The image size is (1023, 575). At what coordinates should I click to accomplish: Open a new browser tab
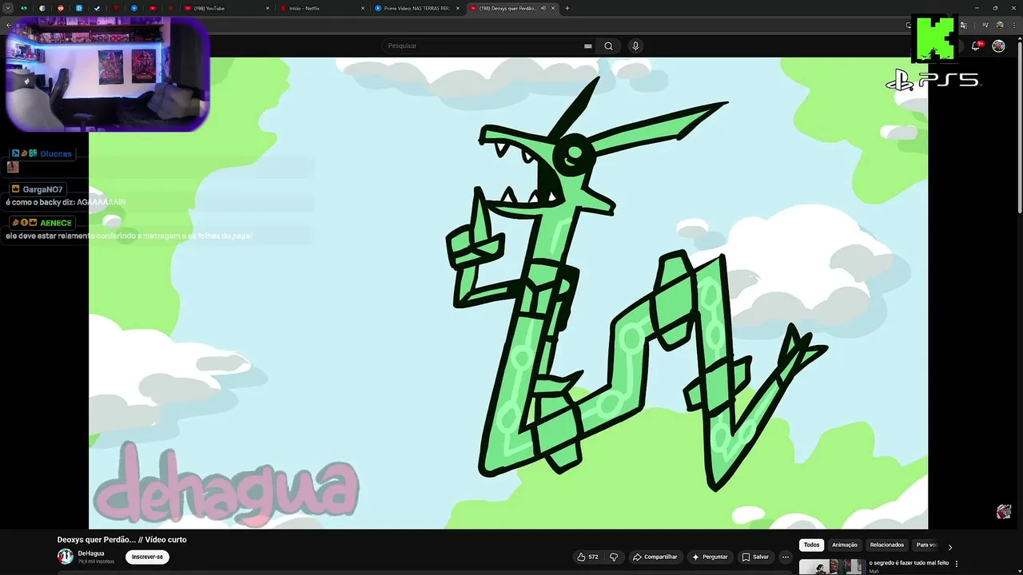click(x=567, y=8)
